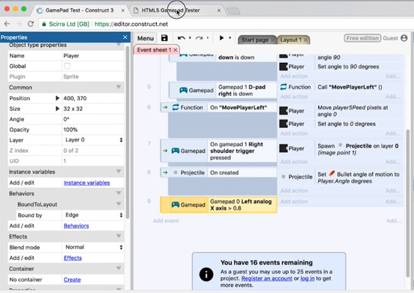Viewport: 414px width, 293px height.
Task: Expand the Size property arrow
Action: (58, 108)
